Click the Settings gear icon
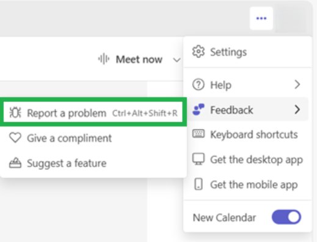 click(x=198, y=51)
